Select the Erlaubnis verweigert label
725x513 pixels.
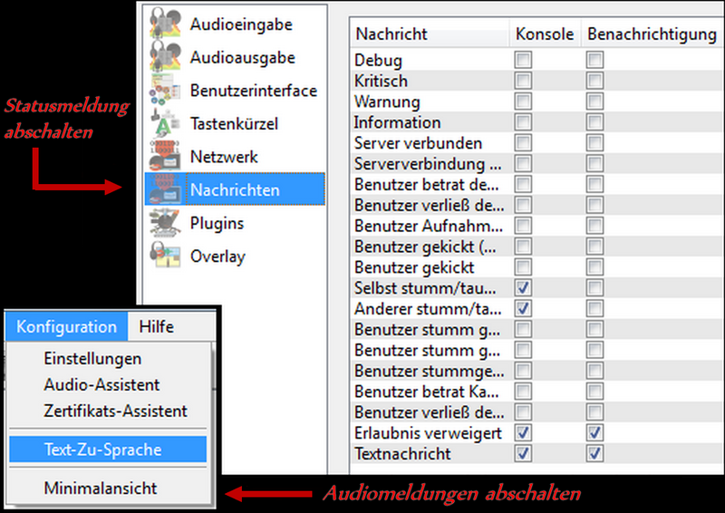tap(428, 433)
